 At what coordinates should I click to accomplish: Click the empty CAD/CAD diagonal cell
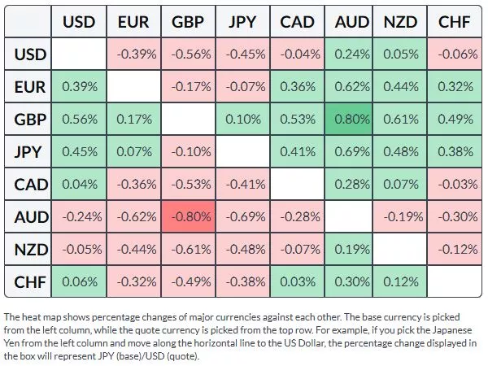[298, 185]
